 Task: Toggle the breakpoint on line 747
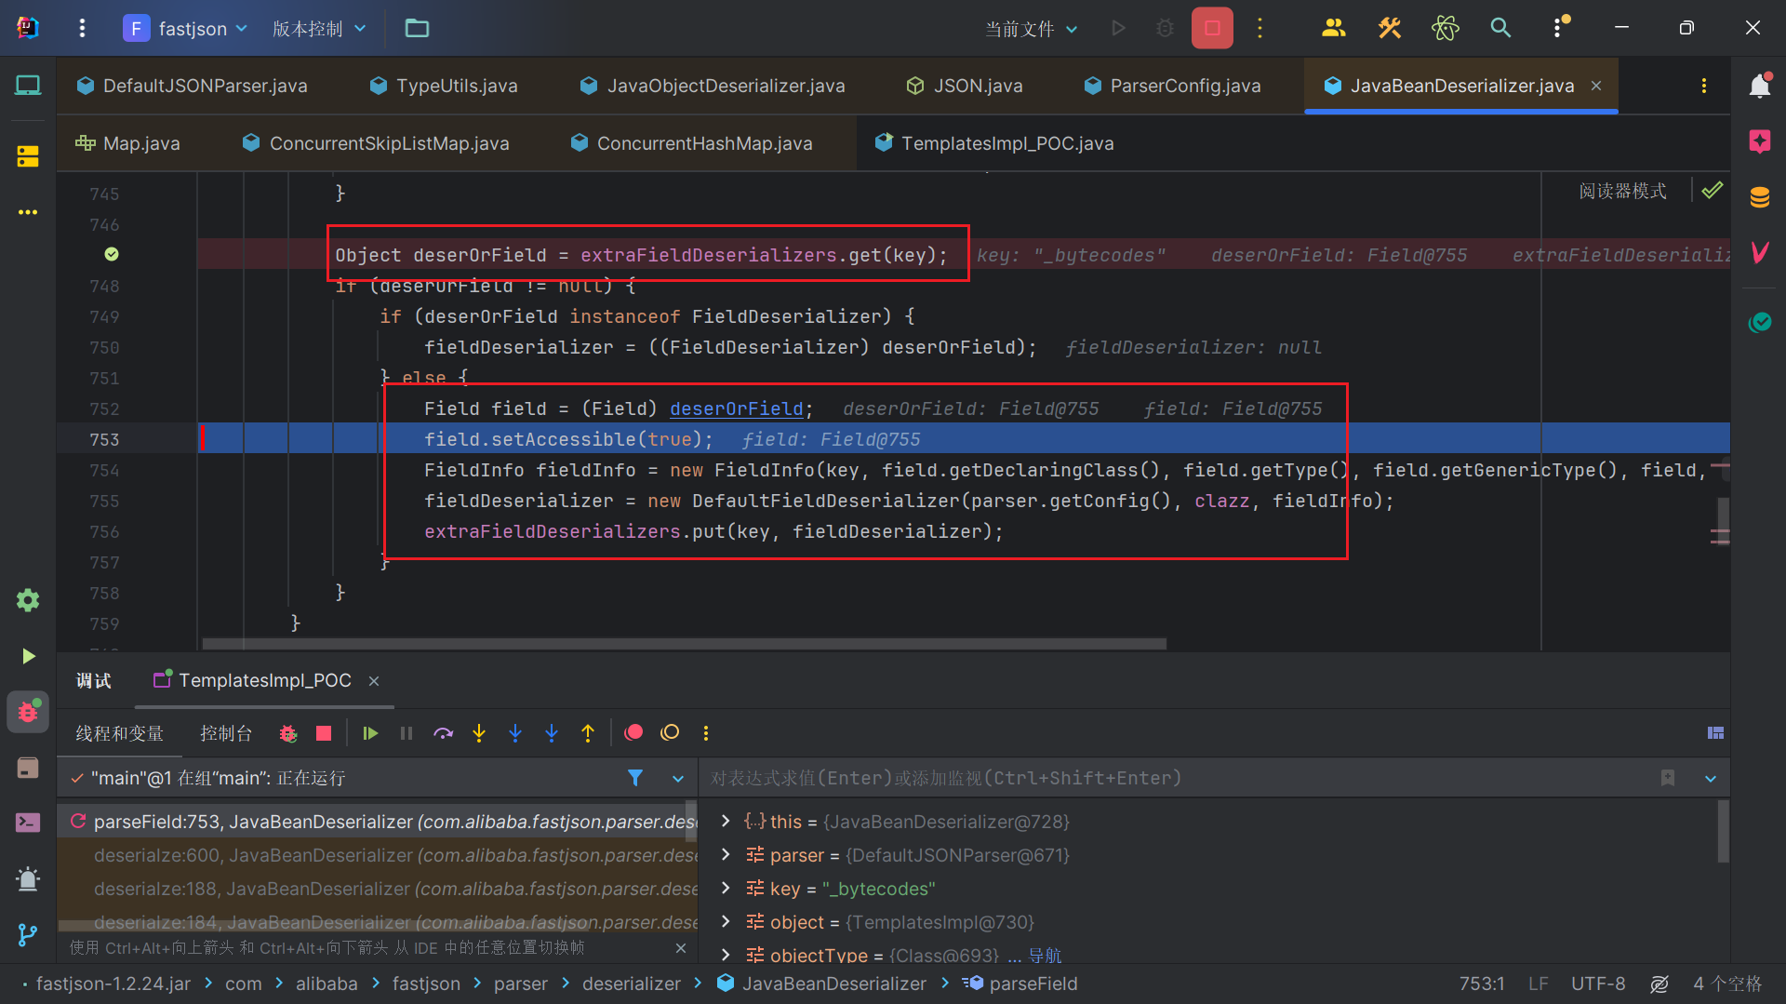point(112,254)
